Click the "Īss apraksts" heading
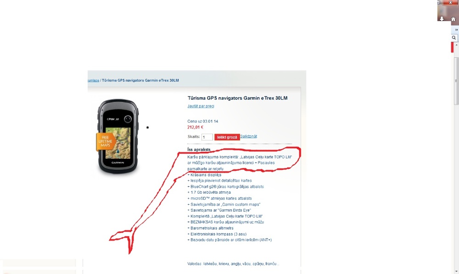This screenshot has width=459, height=274. click(199, 150)
